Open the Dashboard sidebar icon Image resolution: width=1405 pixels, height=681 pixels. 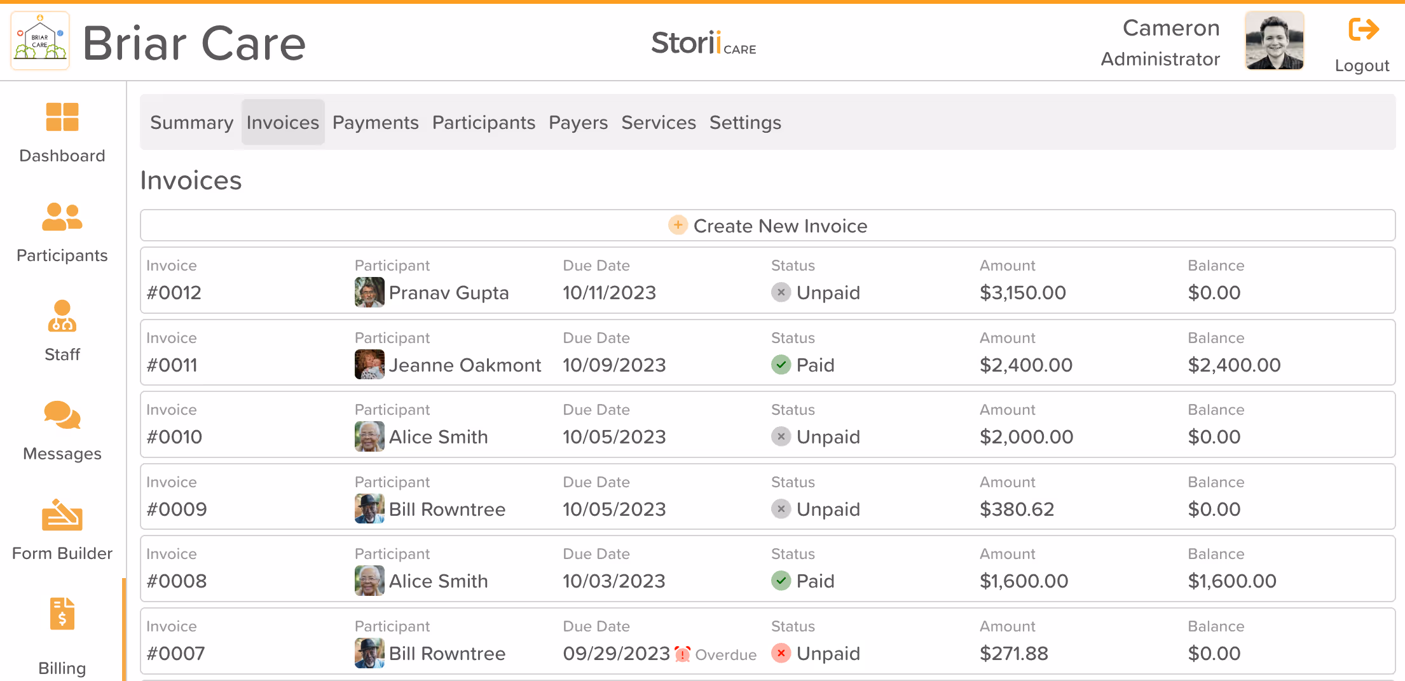coord(62,118)
